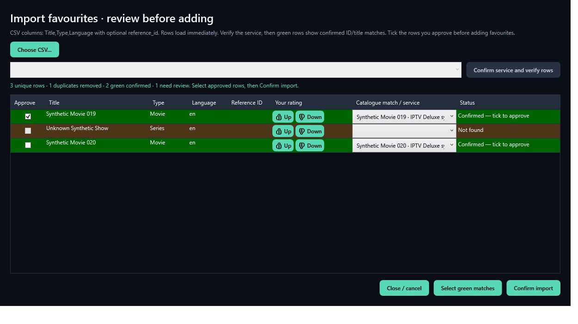
Task: Click the en language cell for Unknown Synthetic Show
Action: (x=192, y=128)
